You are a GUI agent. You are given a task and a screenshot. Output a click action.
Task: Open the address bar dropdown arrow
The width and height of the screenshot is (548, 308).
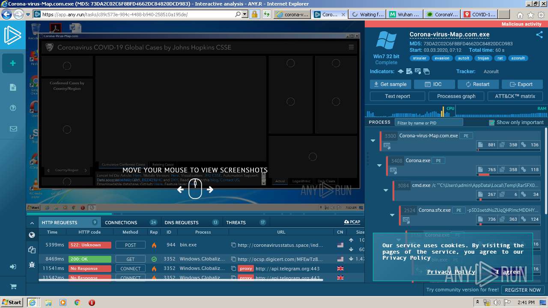coord(245,14)
